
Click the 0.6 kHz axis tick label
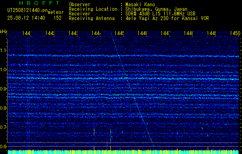point(3,146)
